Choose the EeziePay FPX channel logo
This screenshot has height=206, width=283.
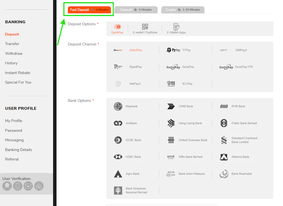pyautogui.click(x=226, y=67)
